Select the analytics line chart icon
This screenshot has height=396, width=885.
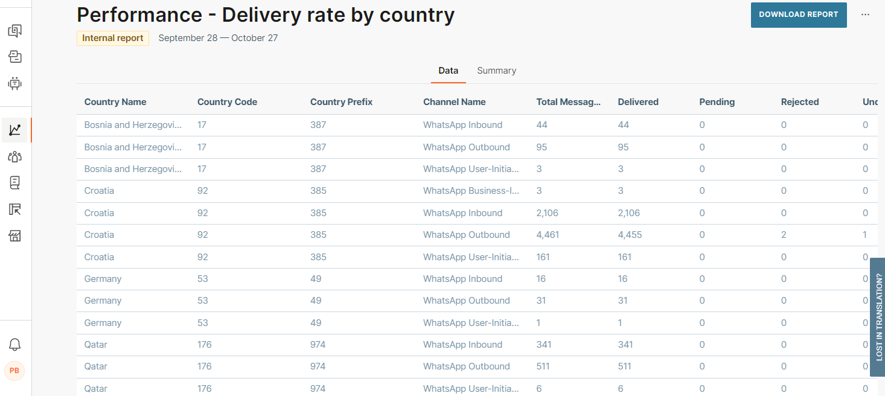[15, 130]
